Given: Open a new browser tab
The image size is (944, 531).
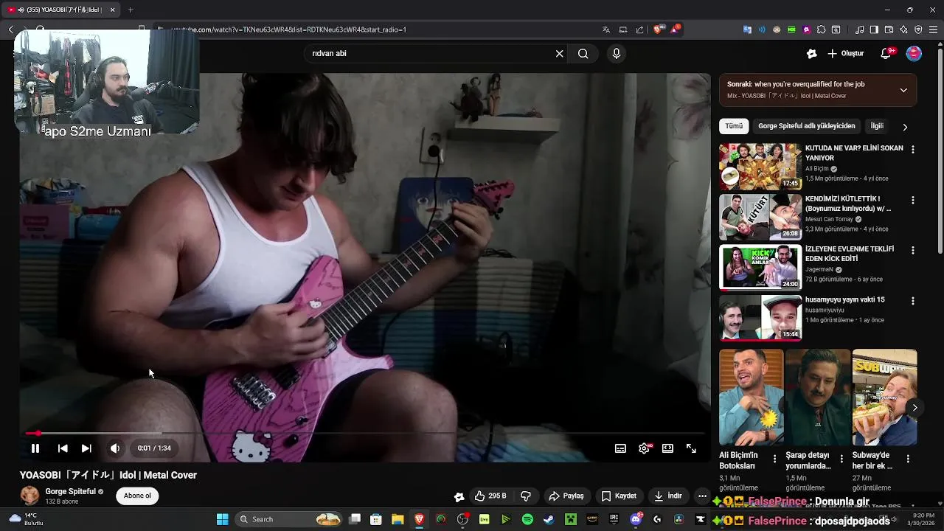Looking at the screenshot, I should pos(131,10).
